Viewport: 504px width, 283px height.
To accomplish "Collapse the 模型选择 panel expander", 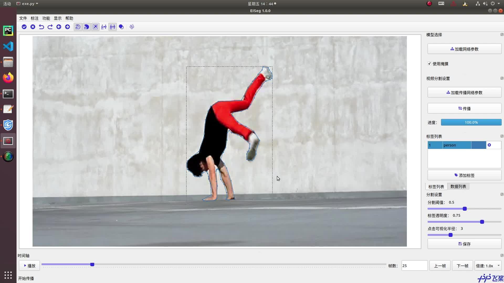I will (502, 35).
